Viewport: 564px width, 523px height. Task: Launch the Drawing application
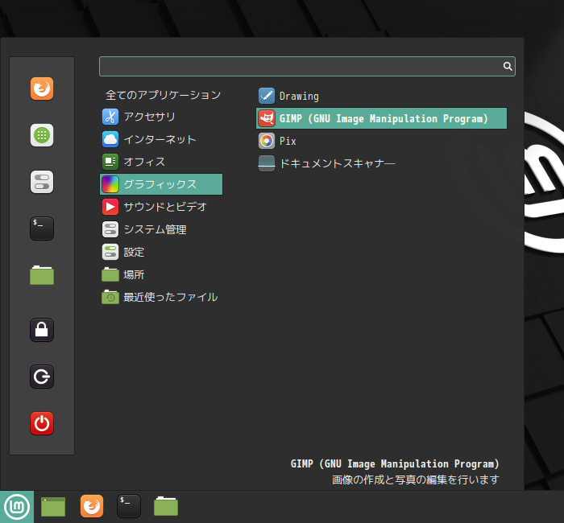point(381,96)
